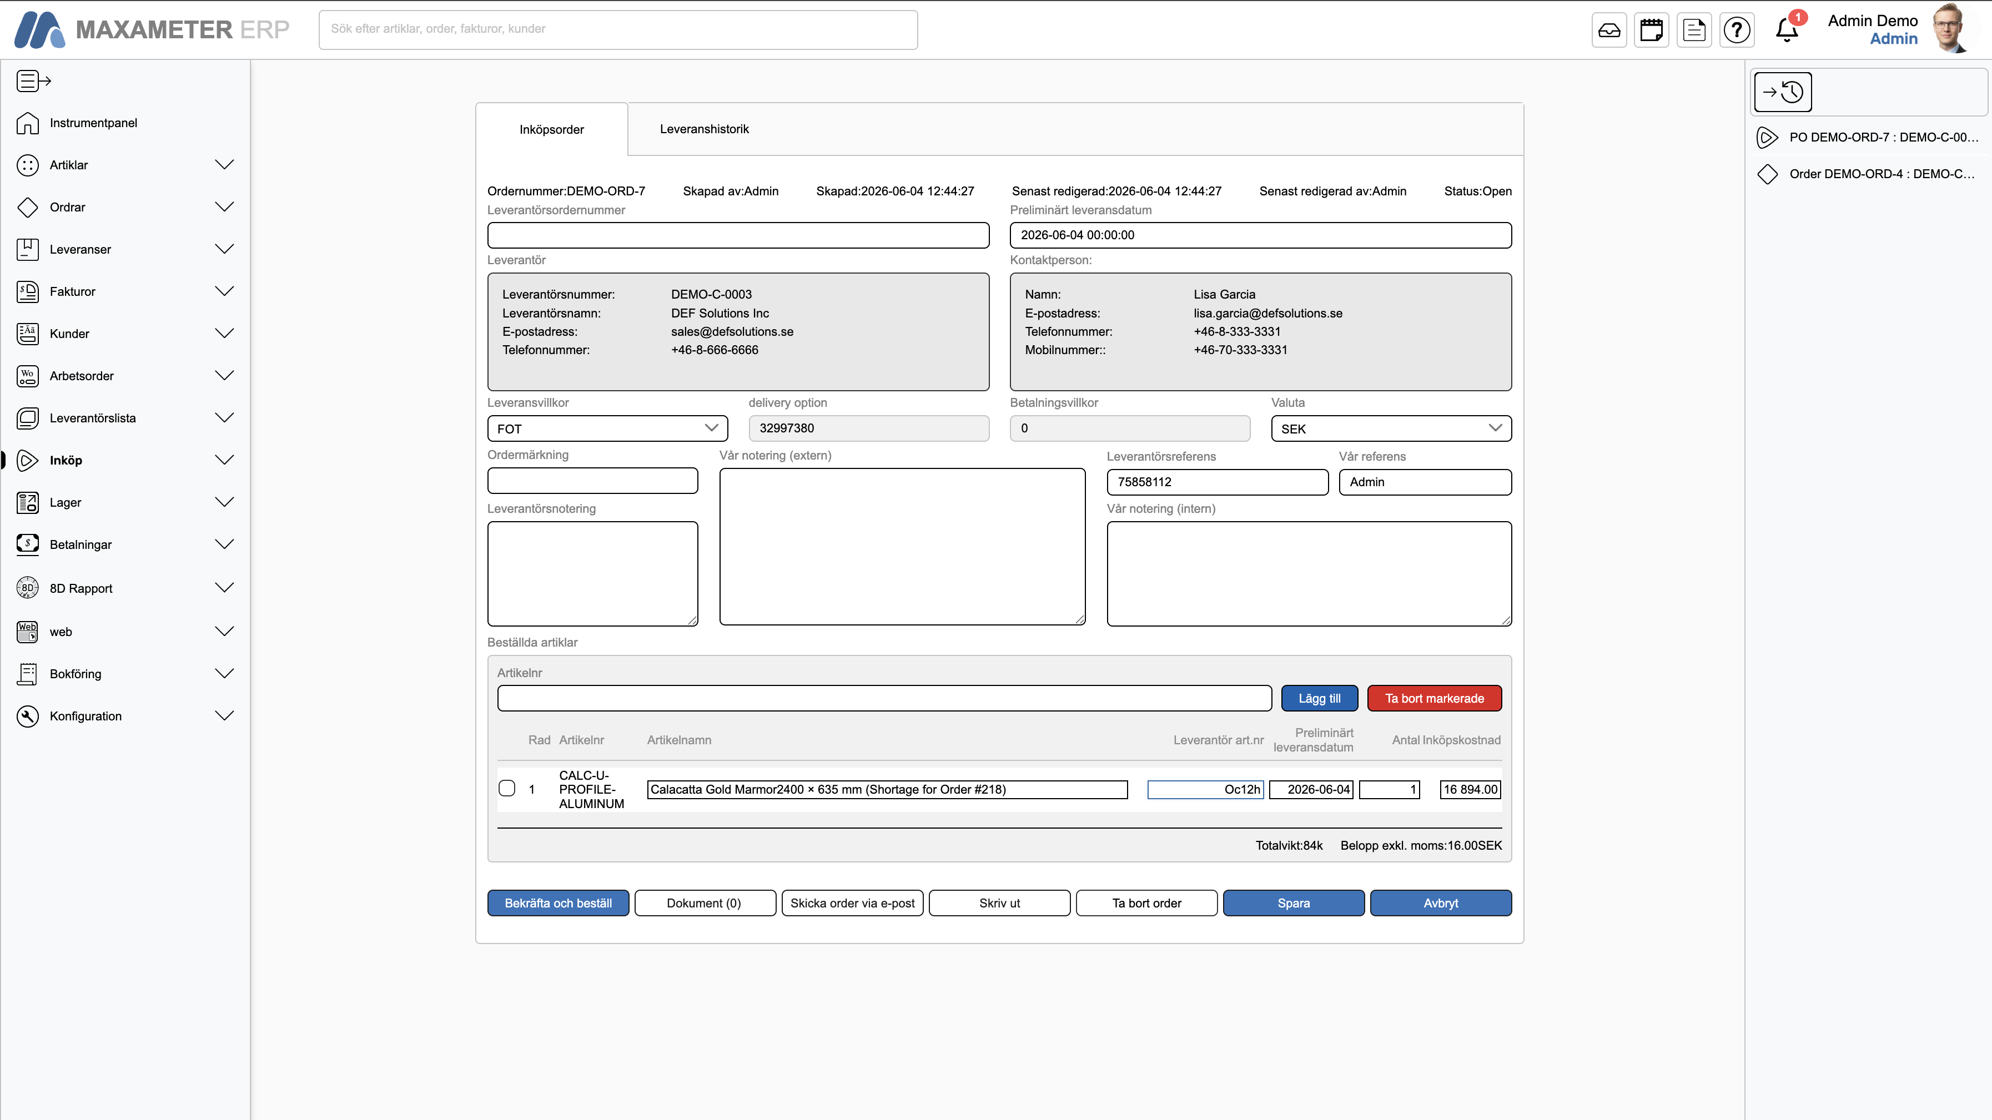Switch to the Leveranshistorik tab

[x=704, y=129]
